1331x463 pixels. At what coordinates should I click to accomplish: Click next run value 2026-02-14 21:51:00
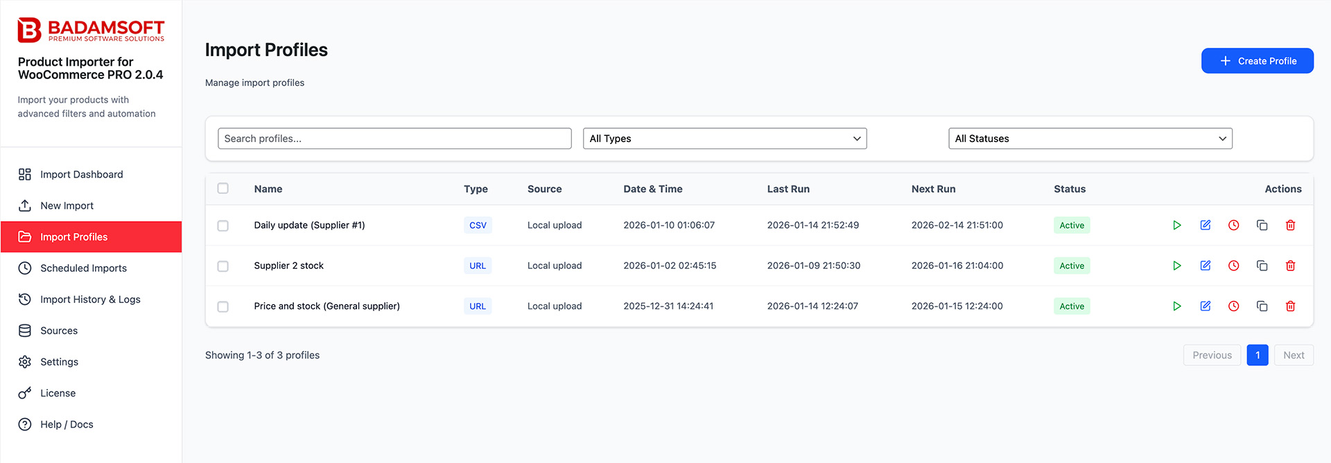click(957, 225)
